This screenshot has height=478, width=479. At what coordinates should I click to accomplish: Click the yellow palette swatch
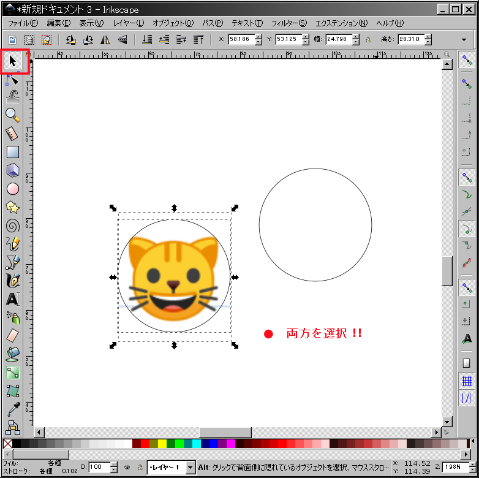pos(162,444)
